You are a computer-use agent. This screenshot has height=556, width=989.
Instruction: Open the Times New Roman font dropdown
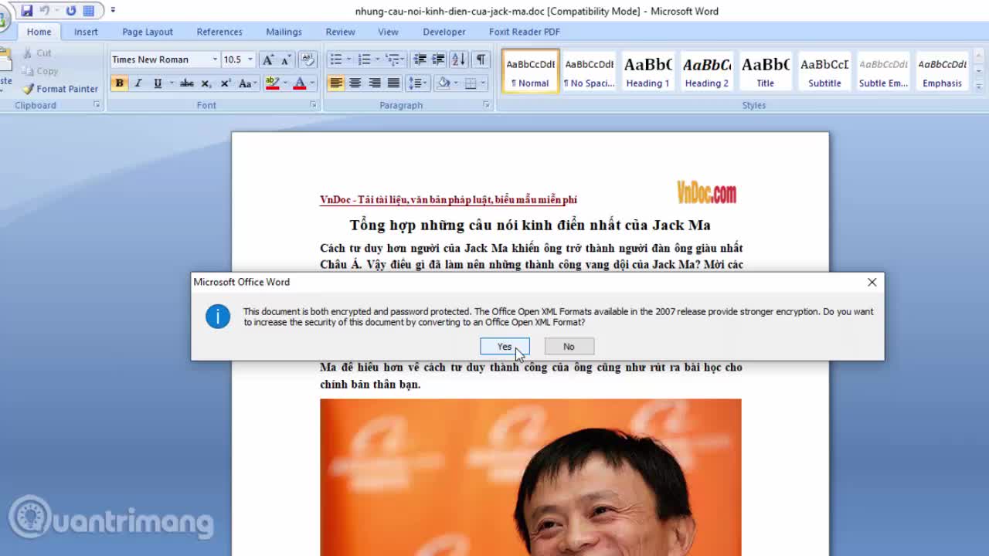(215, 59)
